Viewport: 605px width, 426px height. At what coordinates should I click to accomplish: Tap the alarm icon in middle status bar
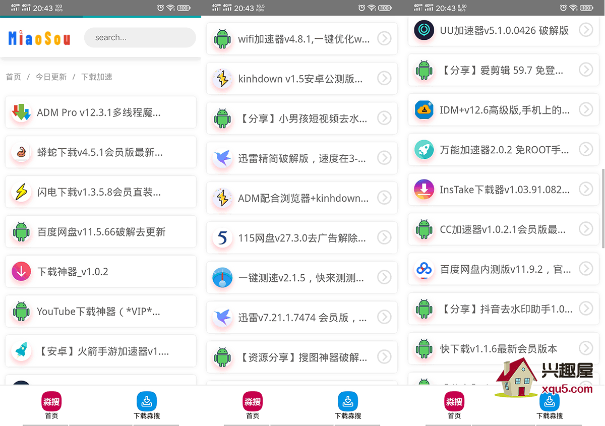[x=362, y=8]
